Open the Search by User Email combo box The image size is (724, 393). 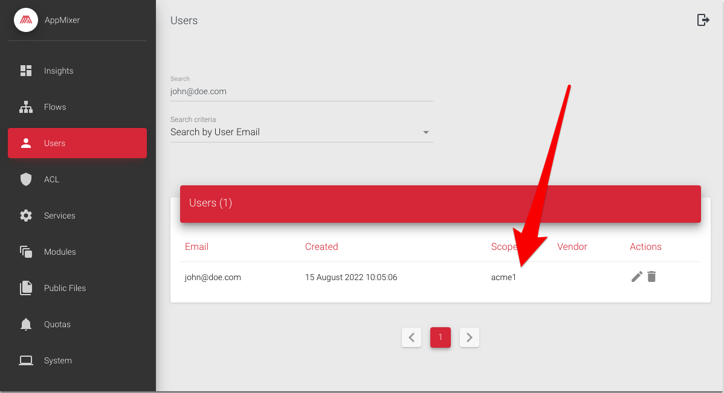pyautogui.click(x=290, y=132)
